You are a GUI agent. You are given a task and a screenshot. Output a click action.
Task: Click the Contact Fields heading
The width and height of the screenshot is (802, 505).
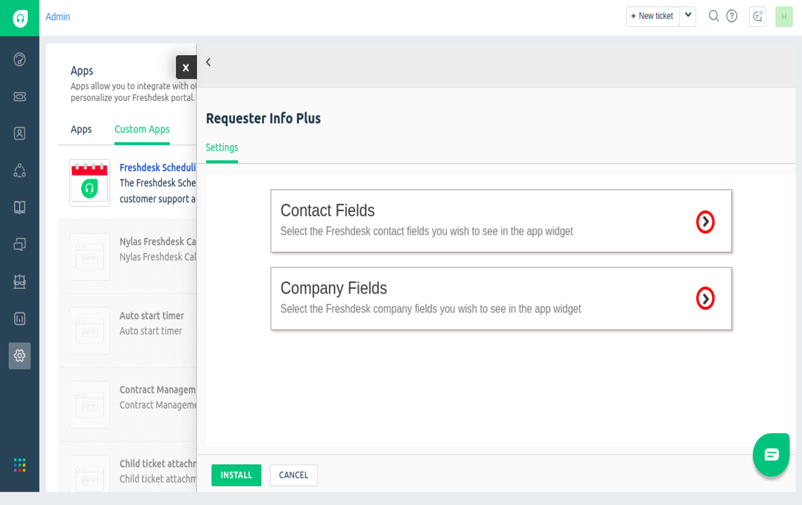327,210
